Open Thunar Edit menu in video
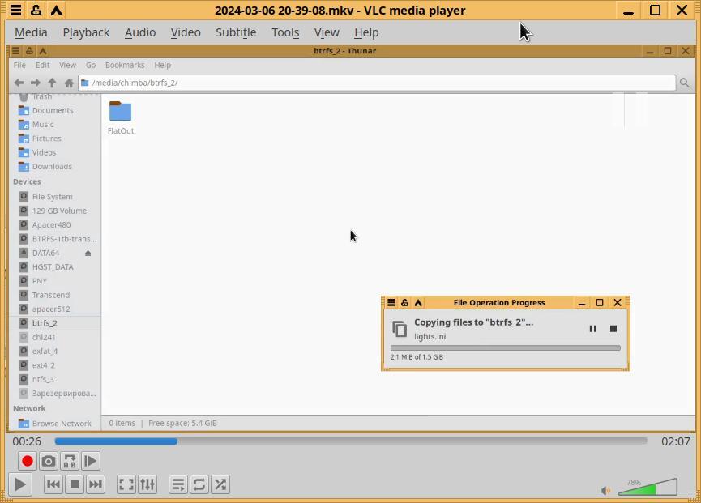The image size is (701, 503). pyautogui.click(x=42, y=65)
